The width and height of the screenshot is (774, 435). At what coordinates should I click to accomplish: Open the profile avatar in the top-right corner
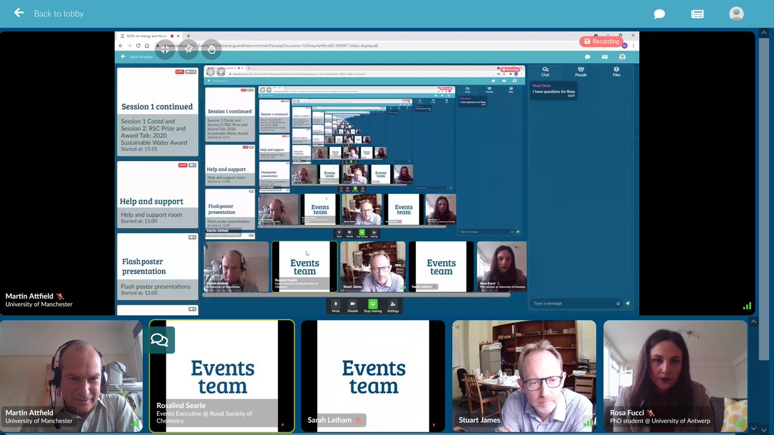736,14
